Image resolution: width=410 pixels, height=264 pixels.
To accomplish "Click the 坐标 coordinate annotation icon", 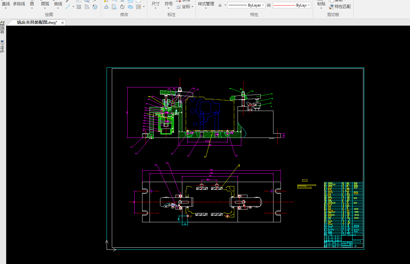I will [179, 6].
